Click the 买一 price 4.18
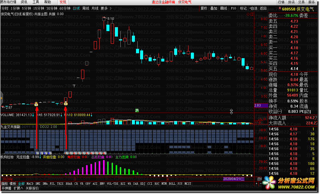Image resolution: width=320 pixels, height=194 pixels. click(x=294, y=48)
